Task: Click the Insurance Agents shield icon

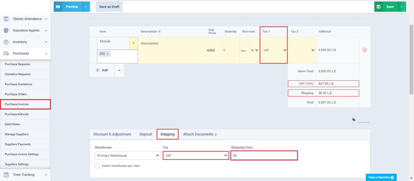Action: pyautogui.click(x=6, y=30)
